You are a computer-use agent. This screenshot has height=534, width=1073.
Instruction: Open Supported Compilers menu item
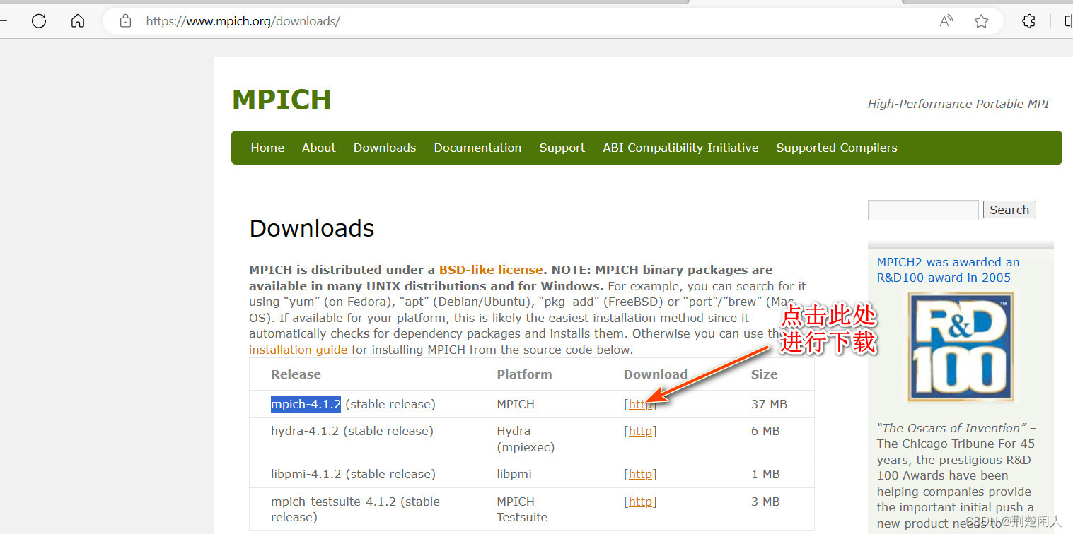[x=837, y=148]
